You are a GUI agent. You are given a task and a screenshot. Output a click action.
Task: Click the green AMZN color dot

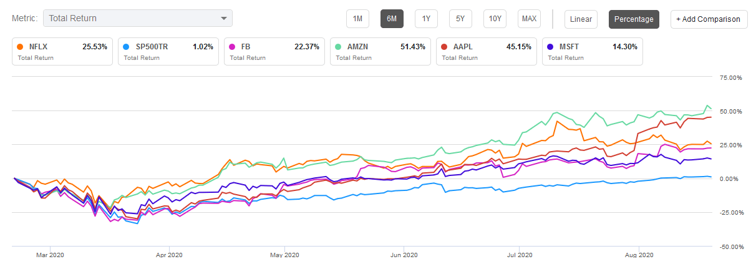339,47
